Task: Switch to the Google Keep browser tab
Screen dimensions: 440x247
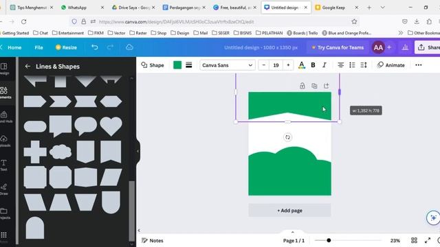Action: 333,8
